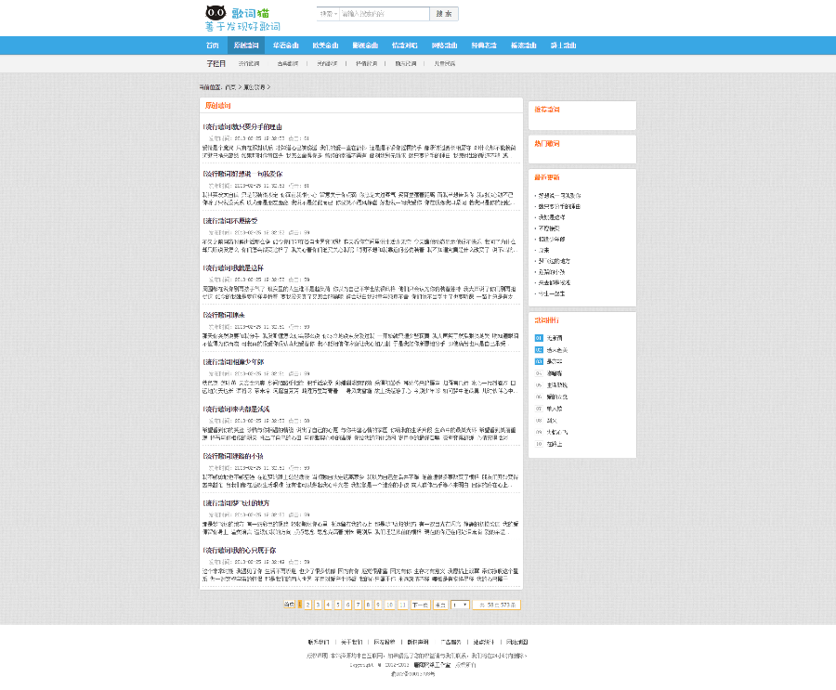Click the 下一页 next page button

click(x=420, y=605)
